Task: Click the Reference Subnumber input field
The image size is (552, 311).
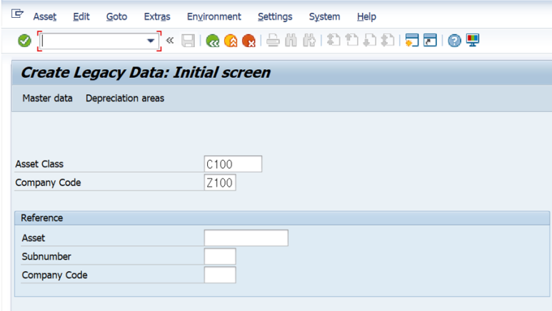Action: (220, 257)
